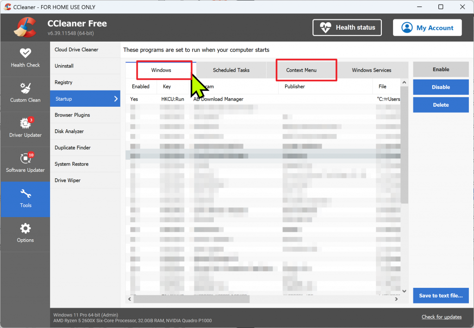Click the My Account profile icon
Image resolution: width=474 pixels, height=328 pixels.
407,28
